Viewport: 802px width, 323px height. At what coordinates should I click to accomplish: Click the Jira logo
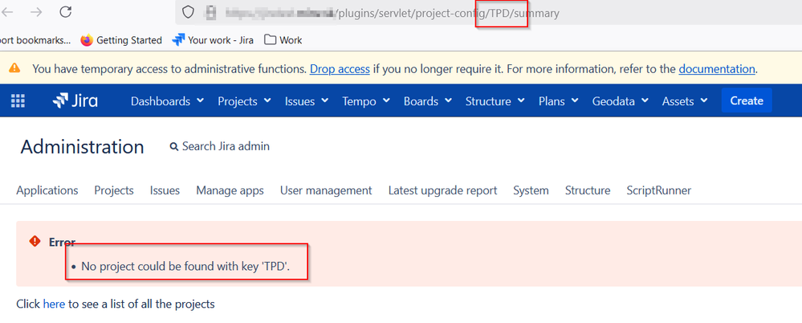[x=75, y=101]
